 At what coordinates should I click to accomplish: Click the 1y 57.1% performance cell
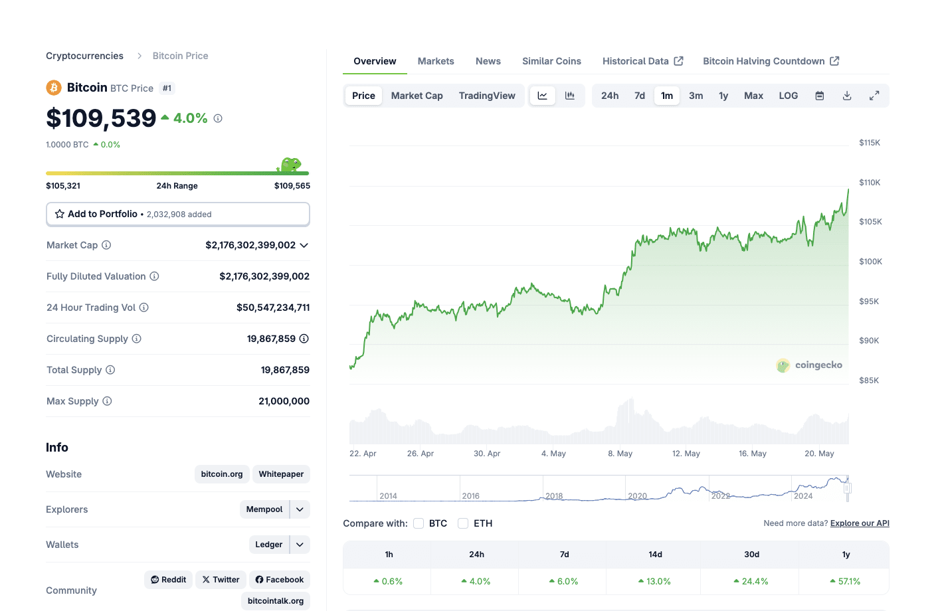845,581
